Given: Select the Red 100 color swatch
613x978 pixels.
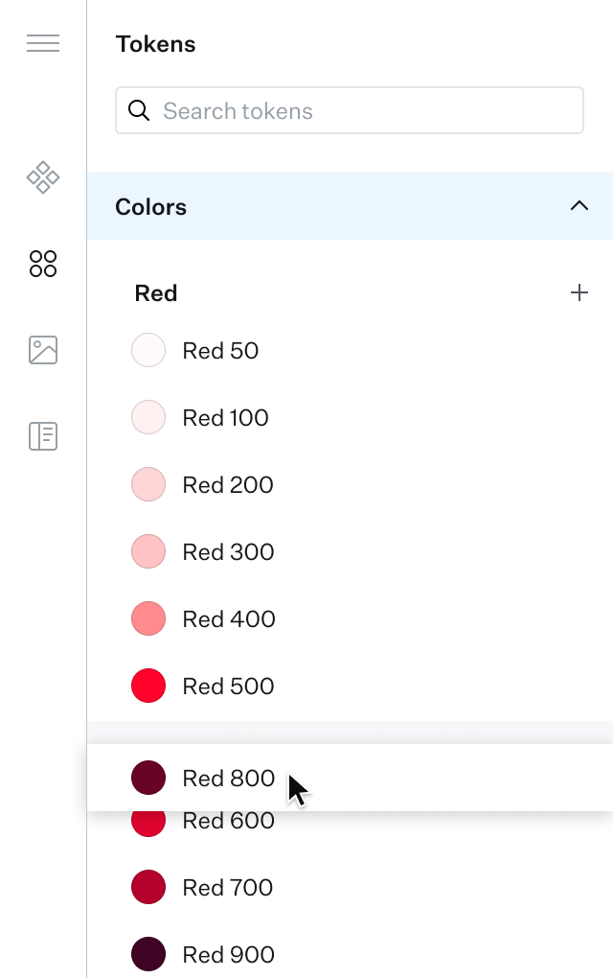Looking at the screenshot, I should [148, 418].
